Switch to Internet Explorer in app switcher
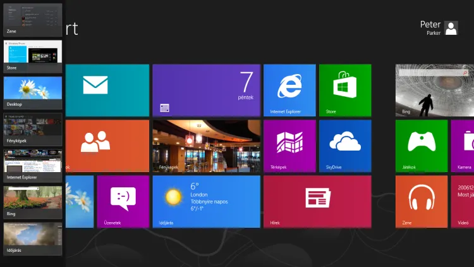 click(33, 166)
